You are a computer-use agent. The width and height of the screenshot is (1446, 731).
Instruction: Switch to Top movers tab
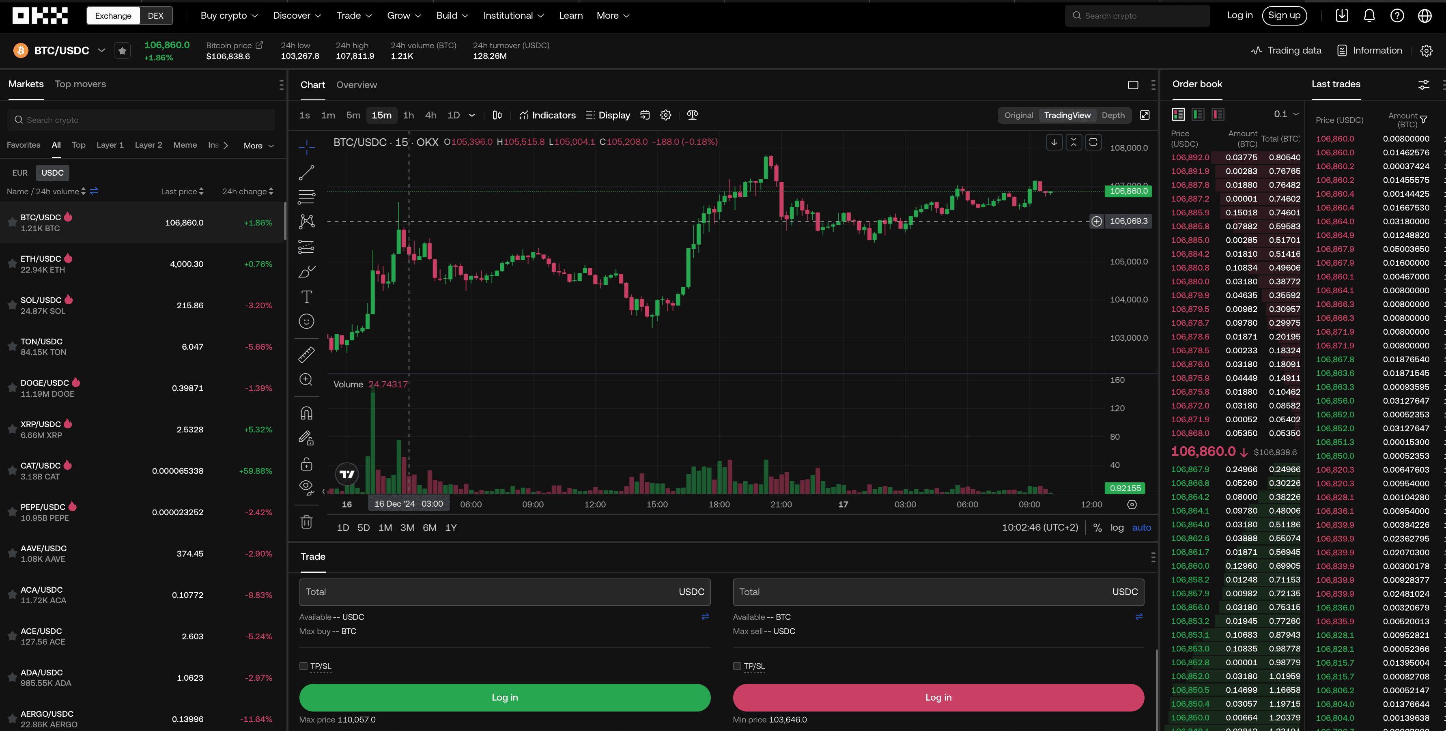80,84
